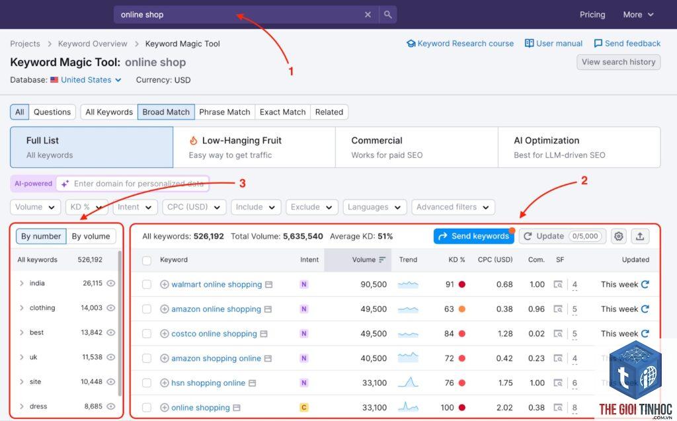Open the SERP page icon after walmart online shopping
The width and height of the screenshot is (677, 421).
click(x=268, y=285)
